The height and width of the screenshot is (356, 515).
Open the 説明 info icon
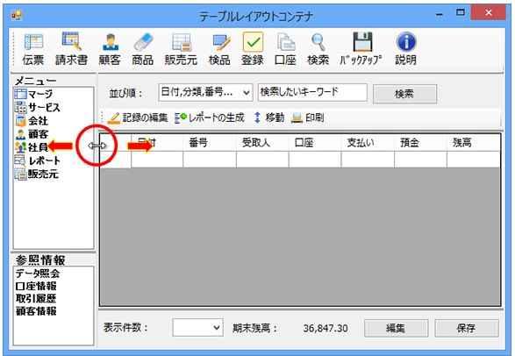tap(406, 49)
